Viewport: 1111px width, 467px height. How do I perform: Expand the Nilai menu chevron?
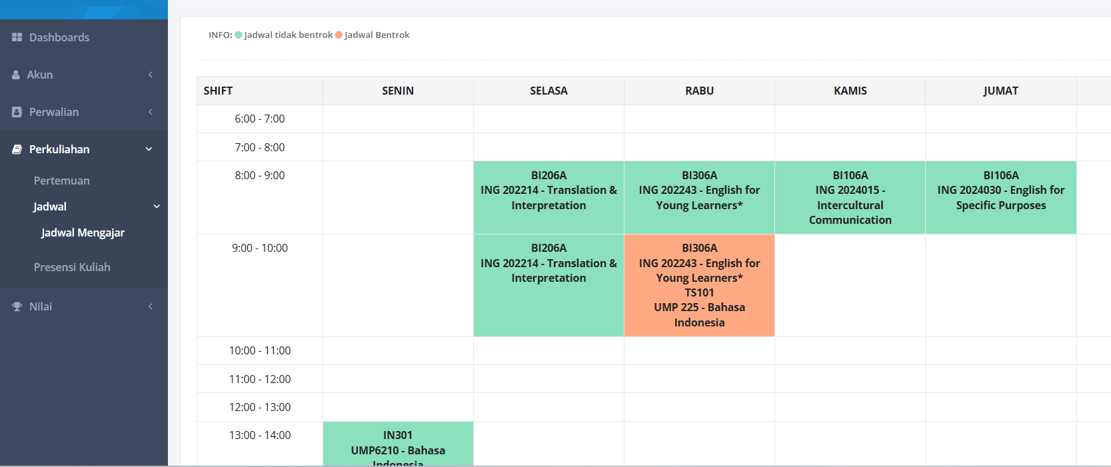click(151, 306)
